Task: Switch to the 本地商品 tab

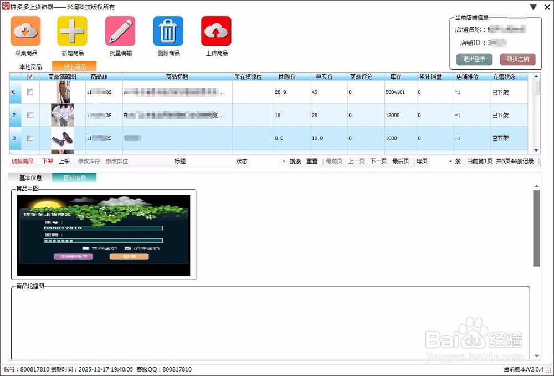Action: click(30, 67)
